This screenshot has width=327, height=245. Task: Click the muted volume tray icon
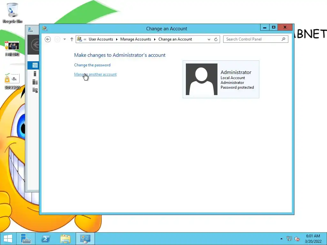297,239
